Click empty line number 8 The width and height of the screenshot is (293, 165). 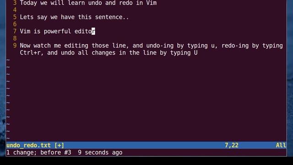[x=15, y=38]
